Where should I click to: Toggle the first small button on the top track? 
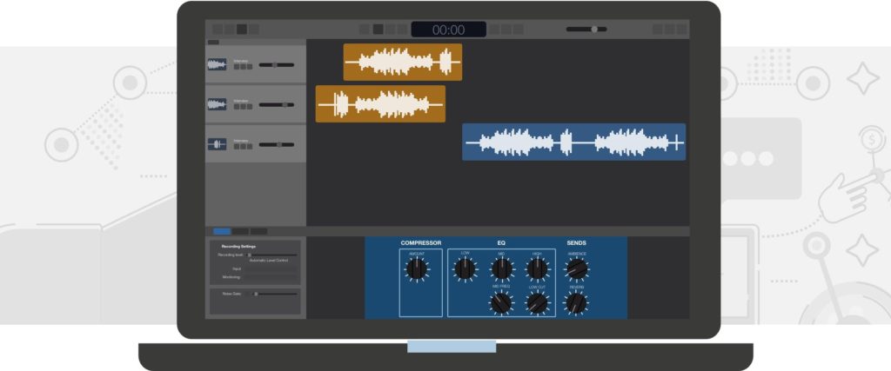coord(238,67)
